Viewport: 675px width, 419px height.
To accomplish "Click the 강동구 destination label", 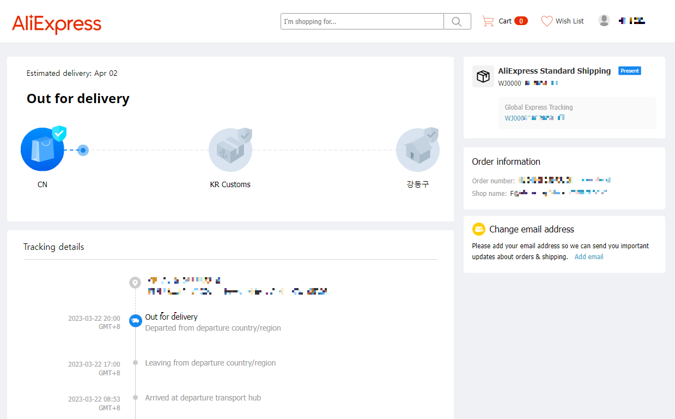I will point(418,184).
